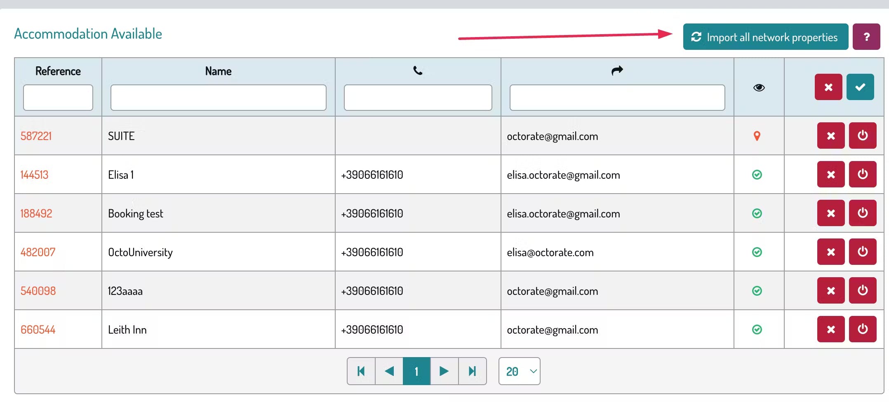Click red X button for 123aaaa row
Screen dimensions: 889x402
point(831,290)
